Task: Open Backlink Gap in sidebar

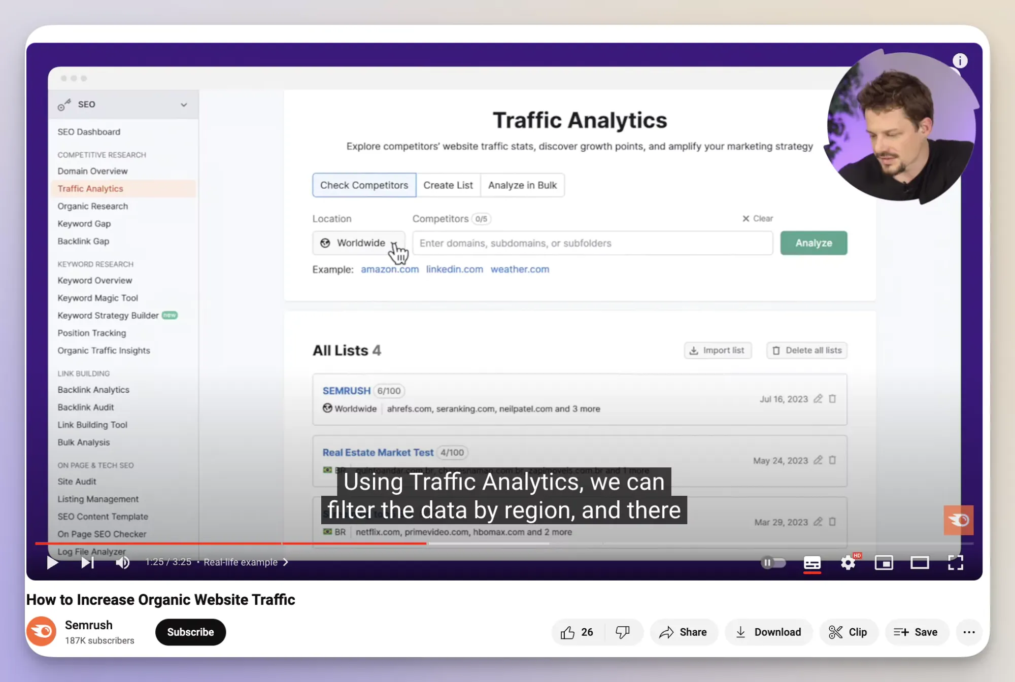Action: pos(83,241)
